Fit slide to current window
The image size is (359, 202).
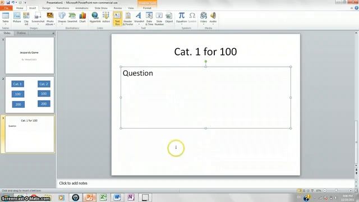(356, 191)
